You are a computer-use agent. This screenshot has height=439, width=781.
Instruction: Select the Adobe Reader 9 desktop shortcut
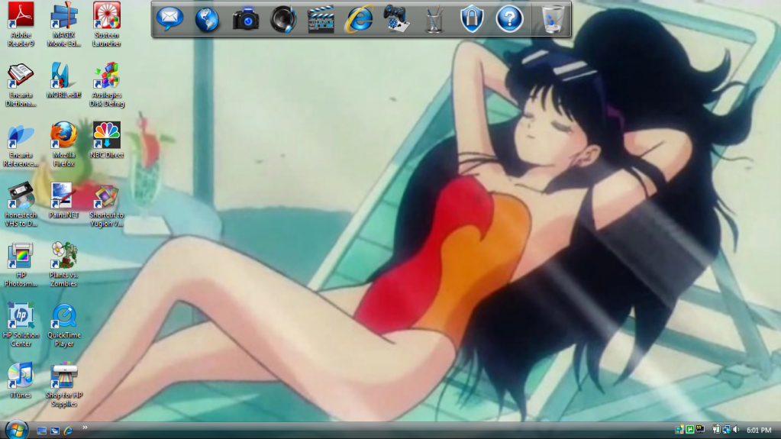coord(21,17)
